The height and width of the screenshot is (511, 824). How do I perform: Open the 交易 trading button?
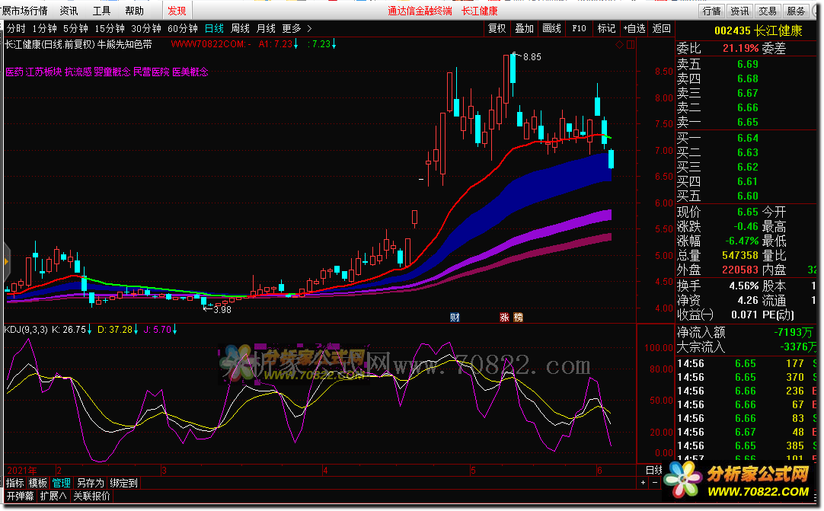768,11
